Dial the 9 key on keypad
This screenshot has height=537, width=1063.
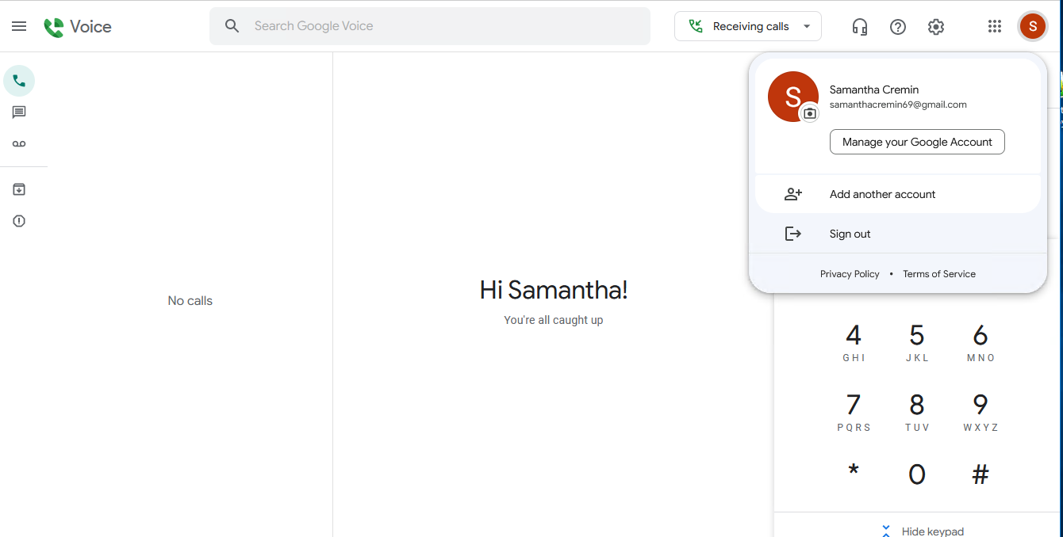tap(980, 412)
